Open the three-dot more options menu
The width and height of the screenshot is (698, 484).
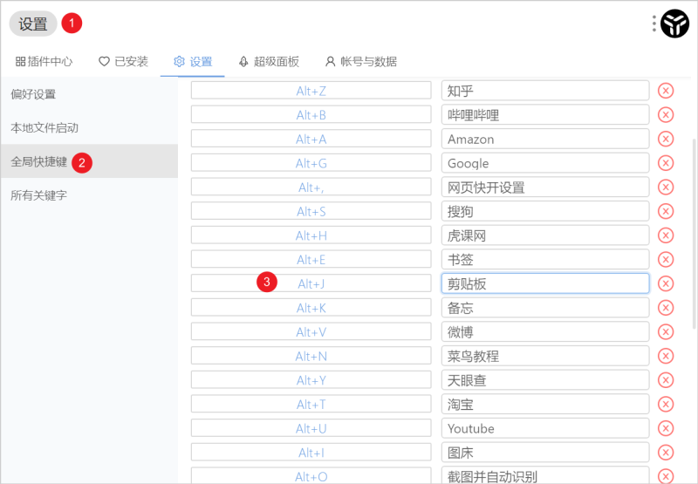[654, 24]
